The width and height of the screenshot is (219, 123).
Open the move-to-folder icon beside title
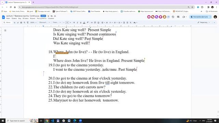pos(52,16)
